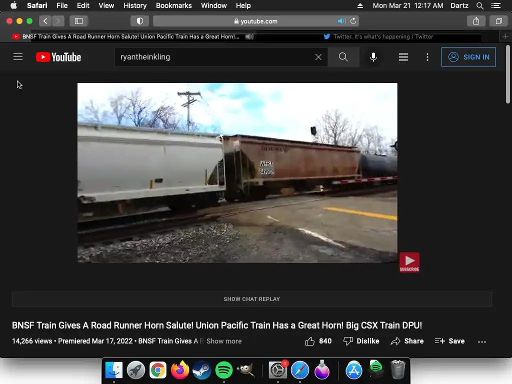The width and height of the screenshot is (512, 384).
Task: Click the Subscribe watermark on video
Action: [409, 262]
